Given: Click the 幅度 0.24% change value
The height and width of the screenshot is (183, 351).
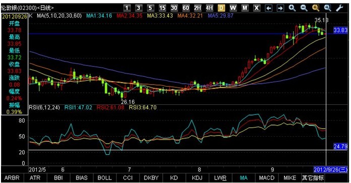Looking at the screenshot, I should [14, 98].
